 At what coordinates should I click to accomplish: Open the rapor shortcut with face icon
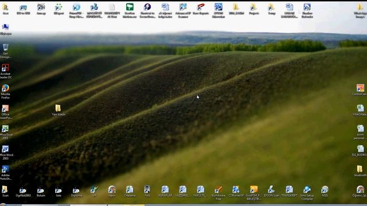coord(112,192)
